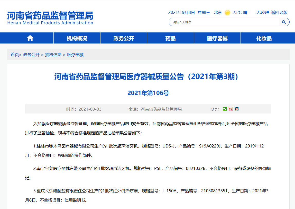Click the home icon in navigation bar
This screenshot has height=209, width=295.
click(x=30, y=38)
